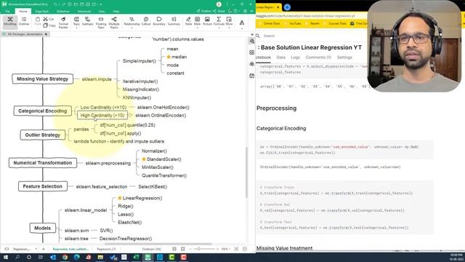Open the Slideshow tab
The width and height of the screenshot is (465, 262).
(63, 12)
